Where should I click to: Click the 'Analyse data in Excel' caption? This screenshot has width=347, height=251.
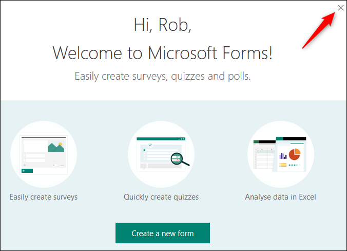[280, 196]
